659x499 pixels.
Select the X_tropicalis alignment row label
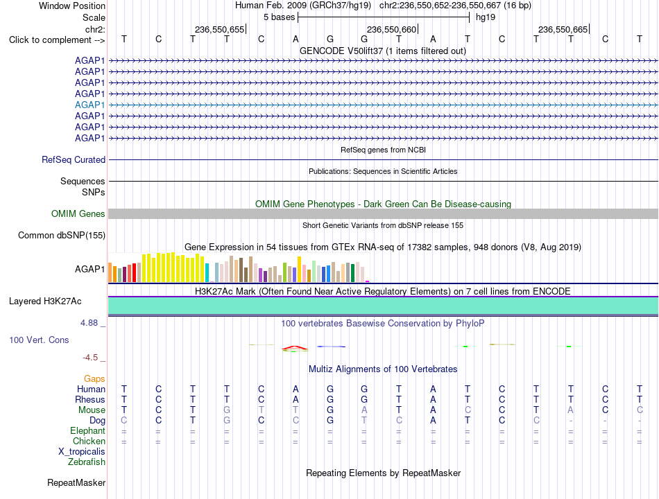(x=82, y=452)
